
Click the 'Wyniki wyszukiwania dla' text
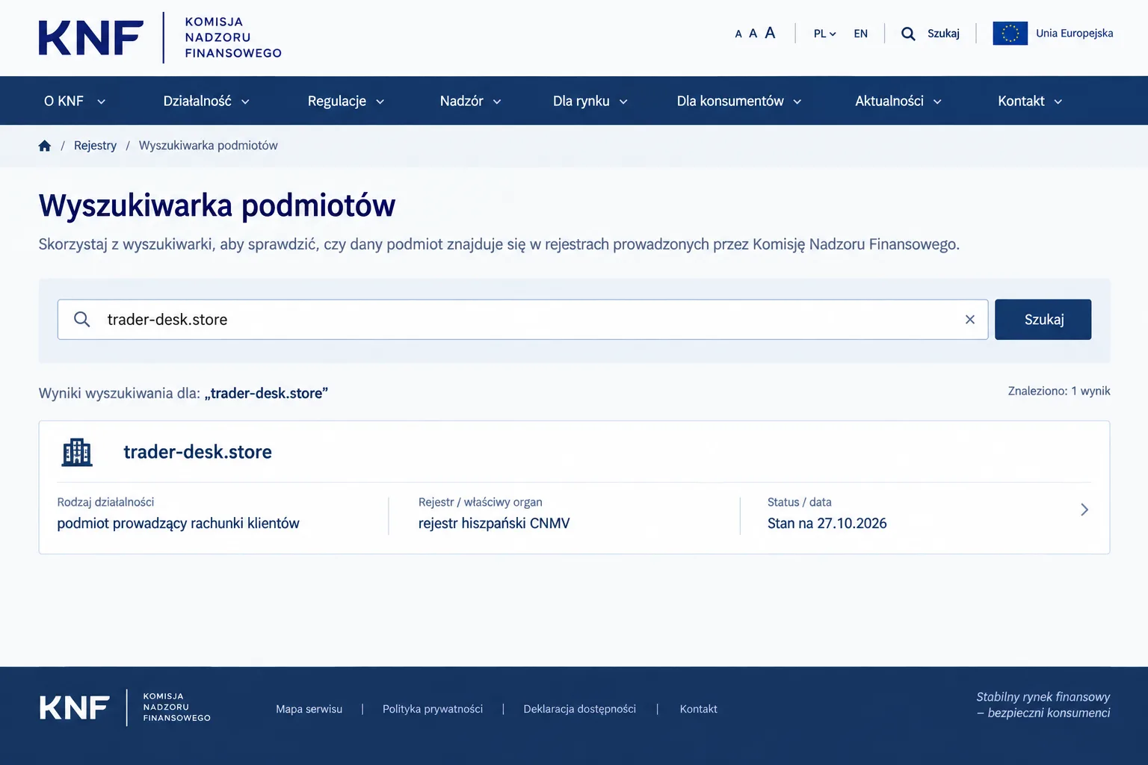tap(120, 393)
